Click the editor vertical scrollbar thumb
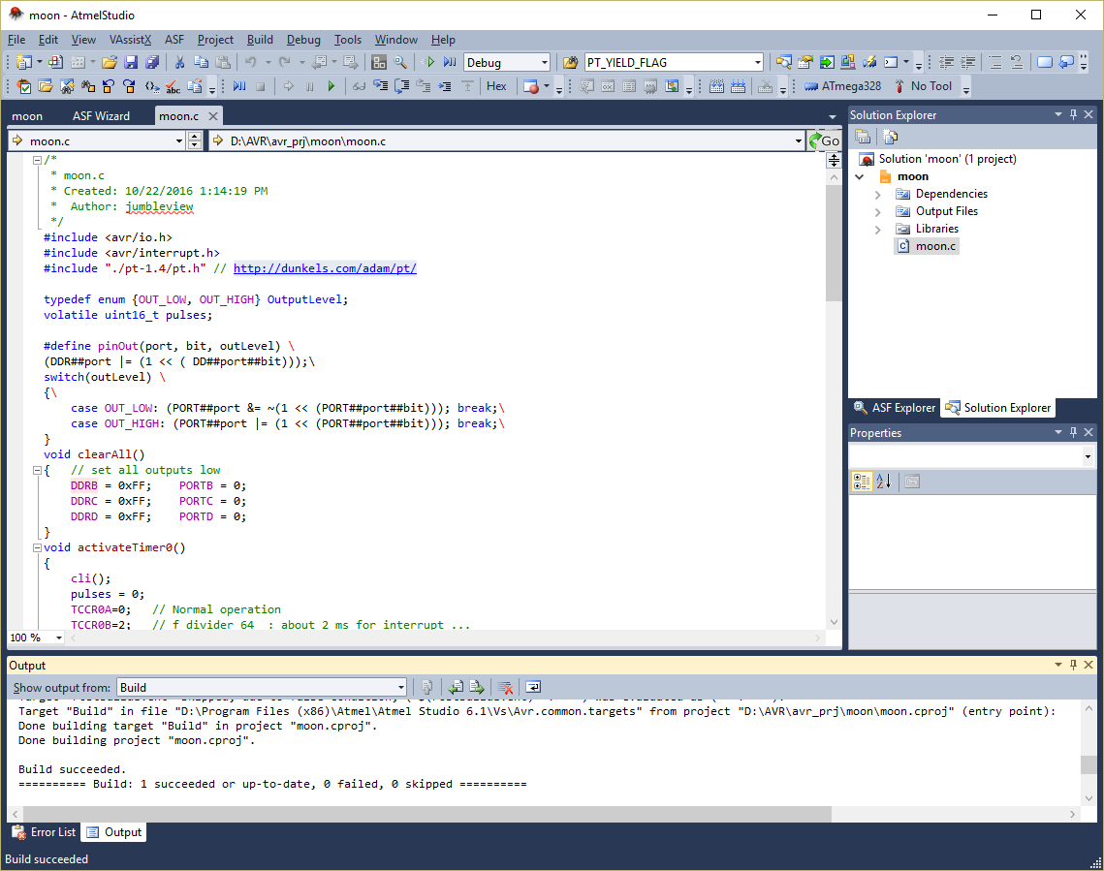This screenshot has width=1104, height=871. 834,243
